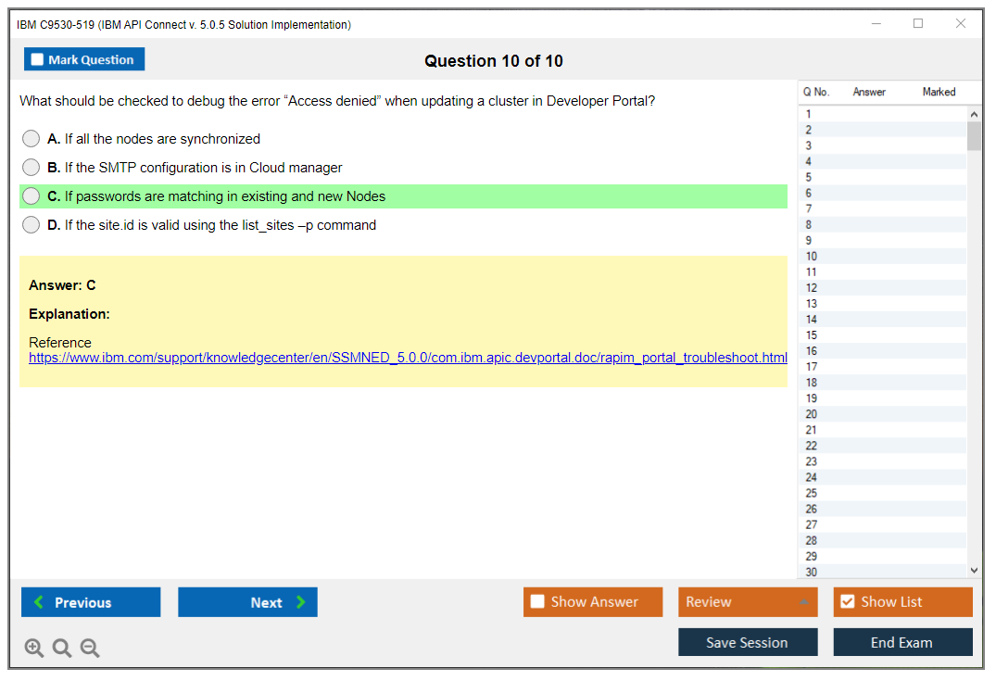Viewport: 996px width, 681px height.
Task: Go to the Previous question
Action: click(x=91, y=602)
